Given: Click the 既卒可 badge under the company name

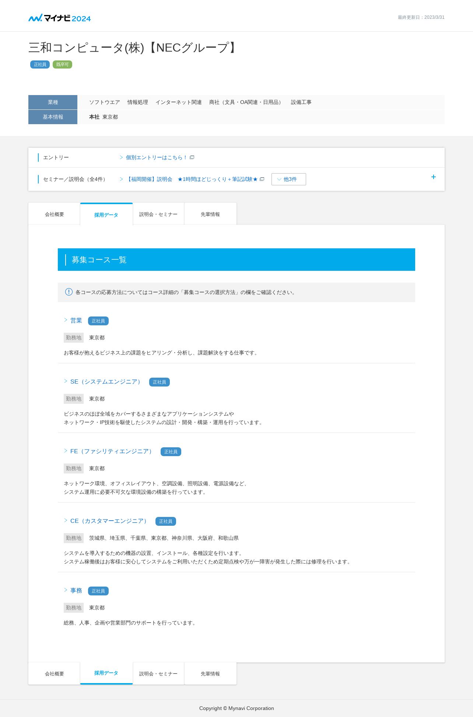Looking at the screenshot, I should [62, 64].
